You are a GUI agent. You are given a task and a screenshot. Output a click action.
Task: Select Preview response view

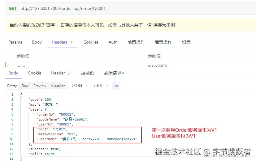40,86
